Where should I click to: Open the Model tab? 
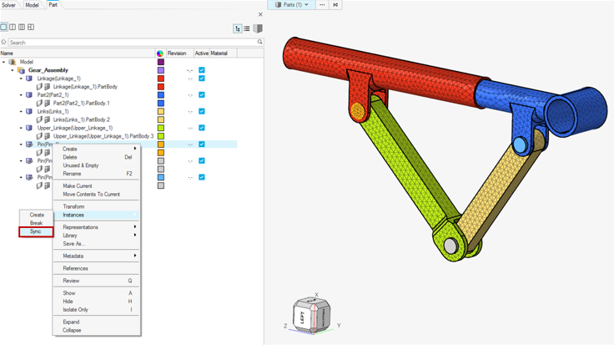click(32, 5)
